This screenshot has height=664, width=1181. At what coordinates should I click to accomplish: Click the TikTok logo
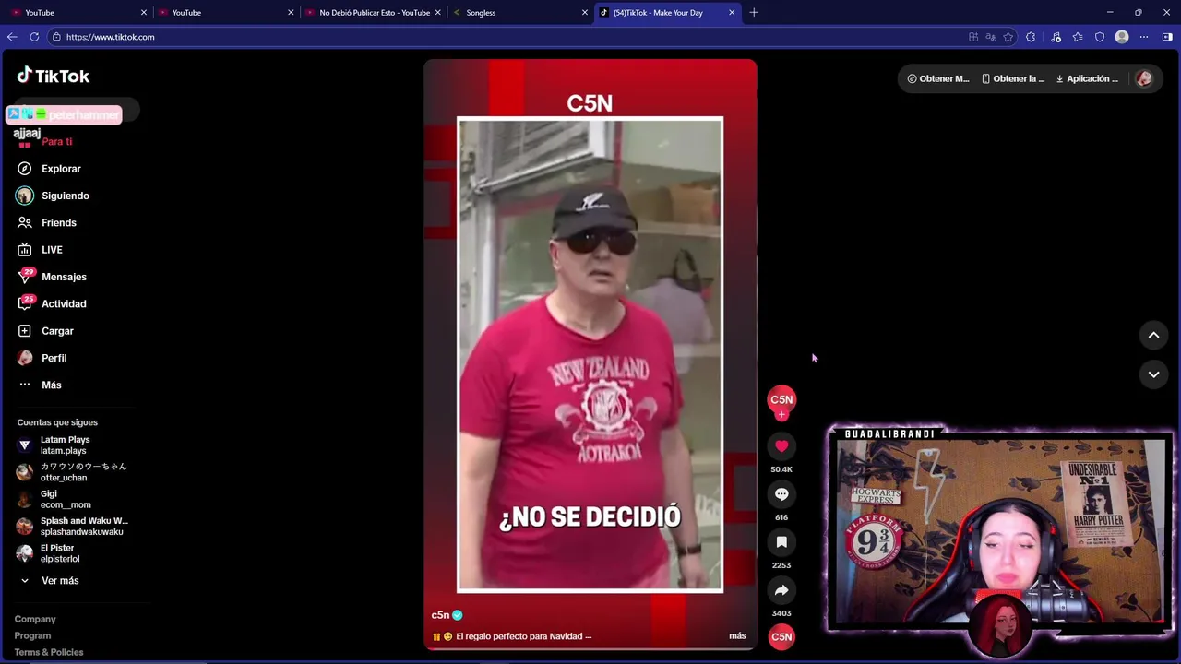point(54,76)
